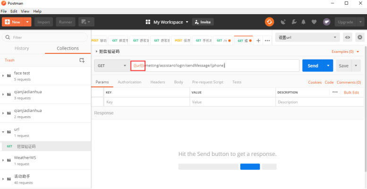Open the Code link
This screenshot has width=367, height=189.
click(x=329, y=82)
